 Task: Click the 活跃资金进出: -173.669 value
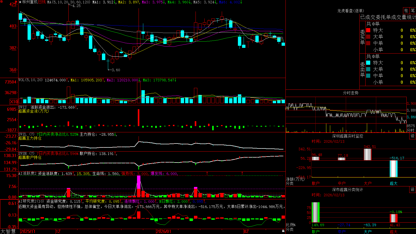(53, 107)
